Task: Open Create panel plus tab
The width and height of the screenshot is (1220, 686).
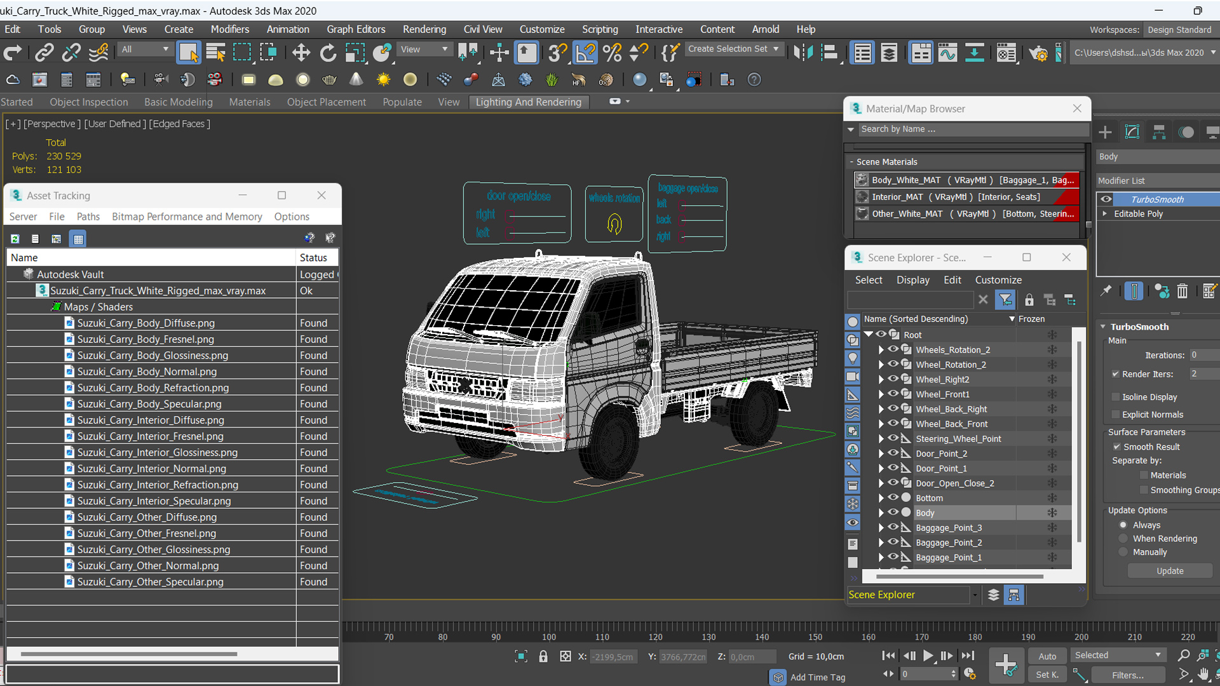Action: point(1105,132)
